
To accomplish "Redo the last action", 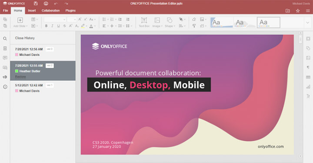I will pos(66,3).
